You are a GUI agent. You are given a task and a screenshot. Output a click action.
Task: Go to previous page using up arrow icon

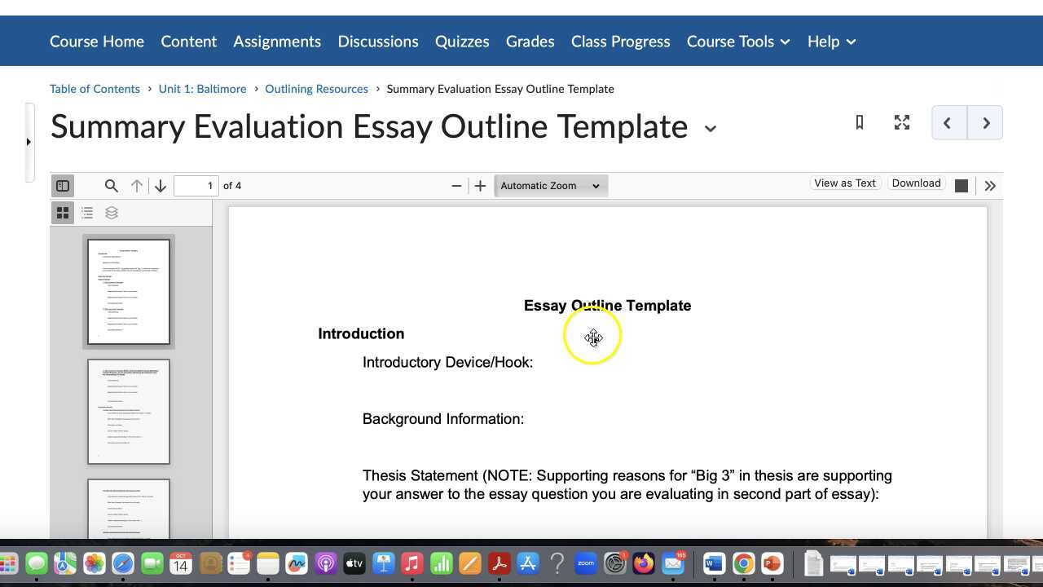tap(136, 185)
